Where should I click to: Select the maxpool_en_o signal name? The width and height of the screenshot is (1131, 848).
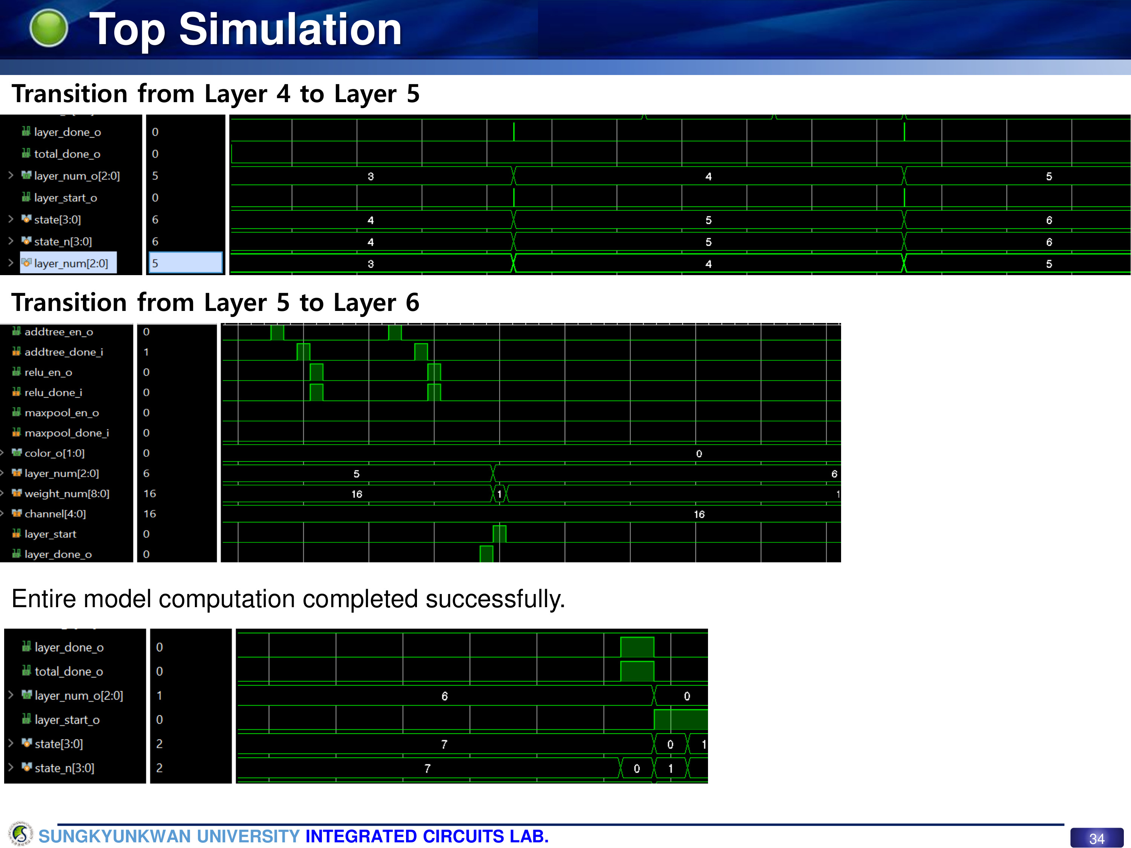(62, 412)
